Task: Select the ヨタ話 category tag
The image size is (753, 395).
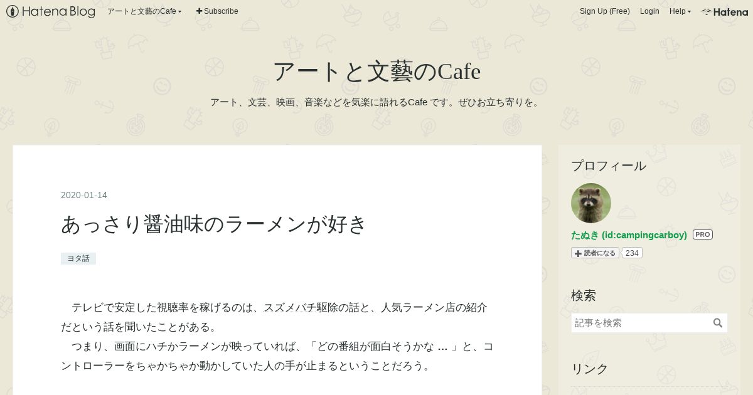Action: tap(78, 258)
